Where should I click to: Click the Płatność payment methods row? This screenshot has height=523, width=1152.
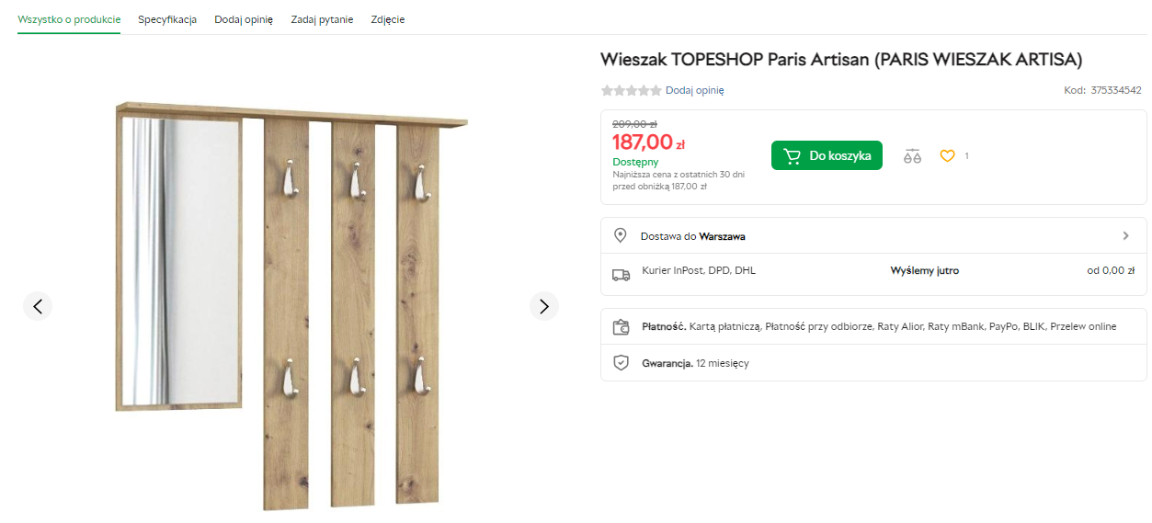pos(878,326)
